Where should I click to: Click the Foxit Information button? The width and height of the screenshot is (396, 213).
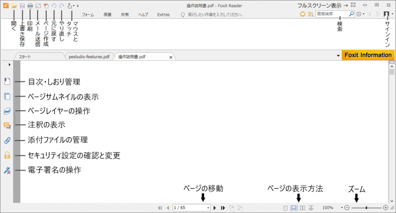click(368, 55)
